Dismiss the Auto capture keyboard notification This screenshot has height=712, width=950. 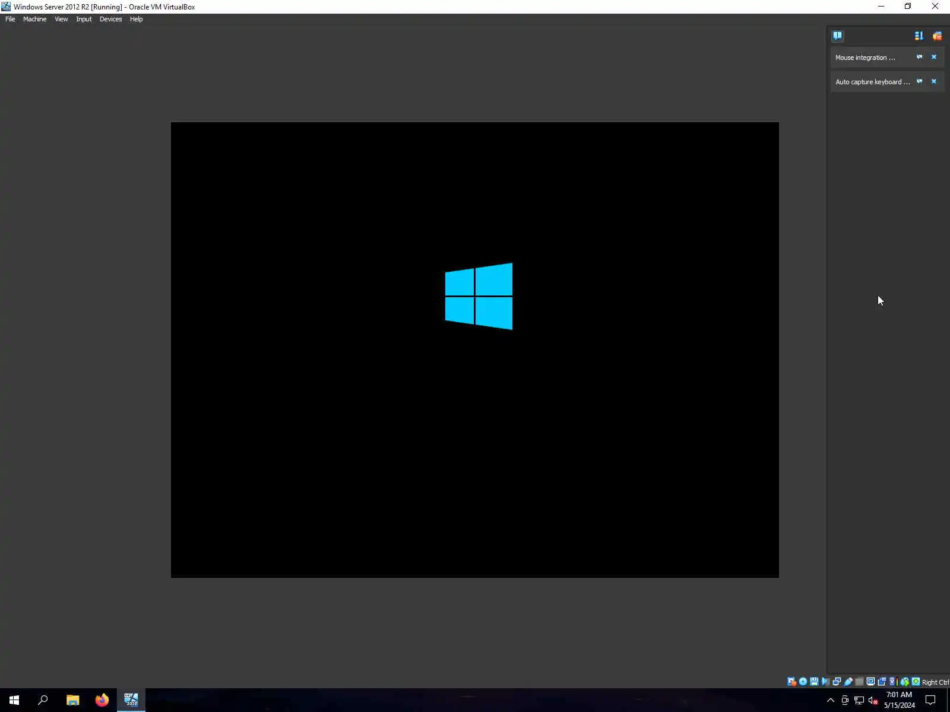[x=934, y=81]
